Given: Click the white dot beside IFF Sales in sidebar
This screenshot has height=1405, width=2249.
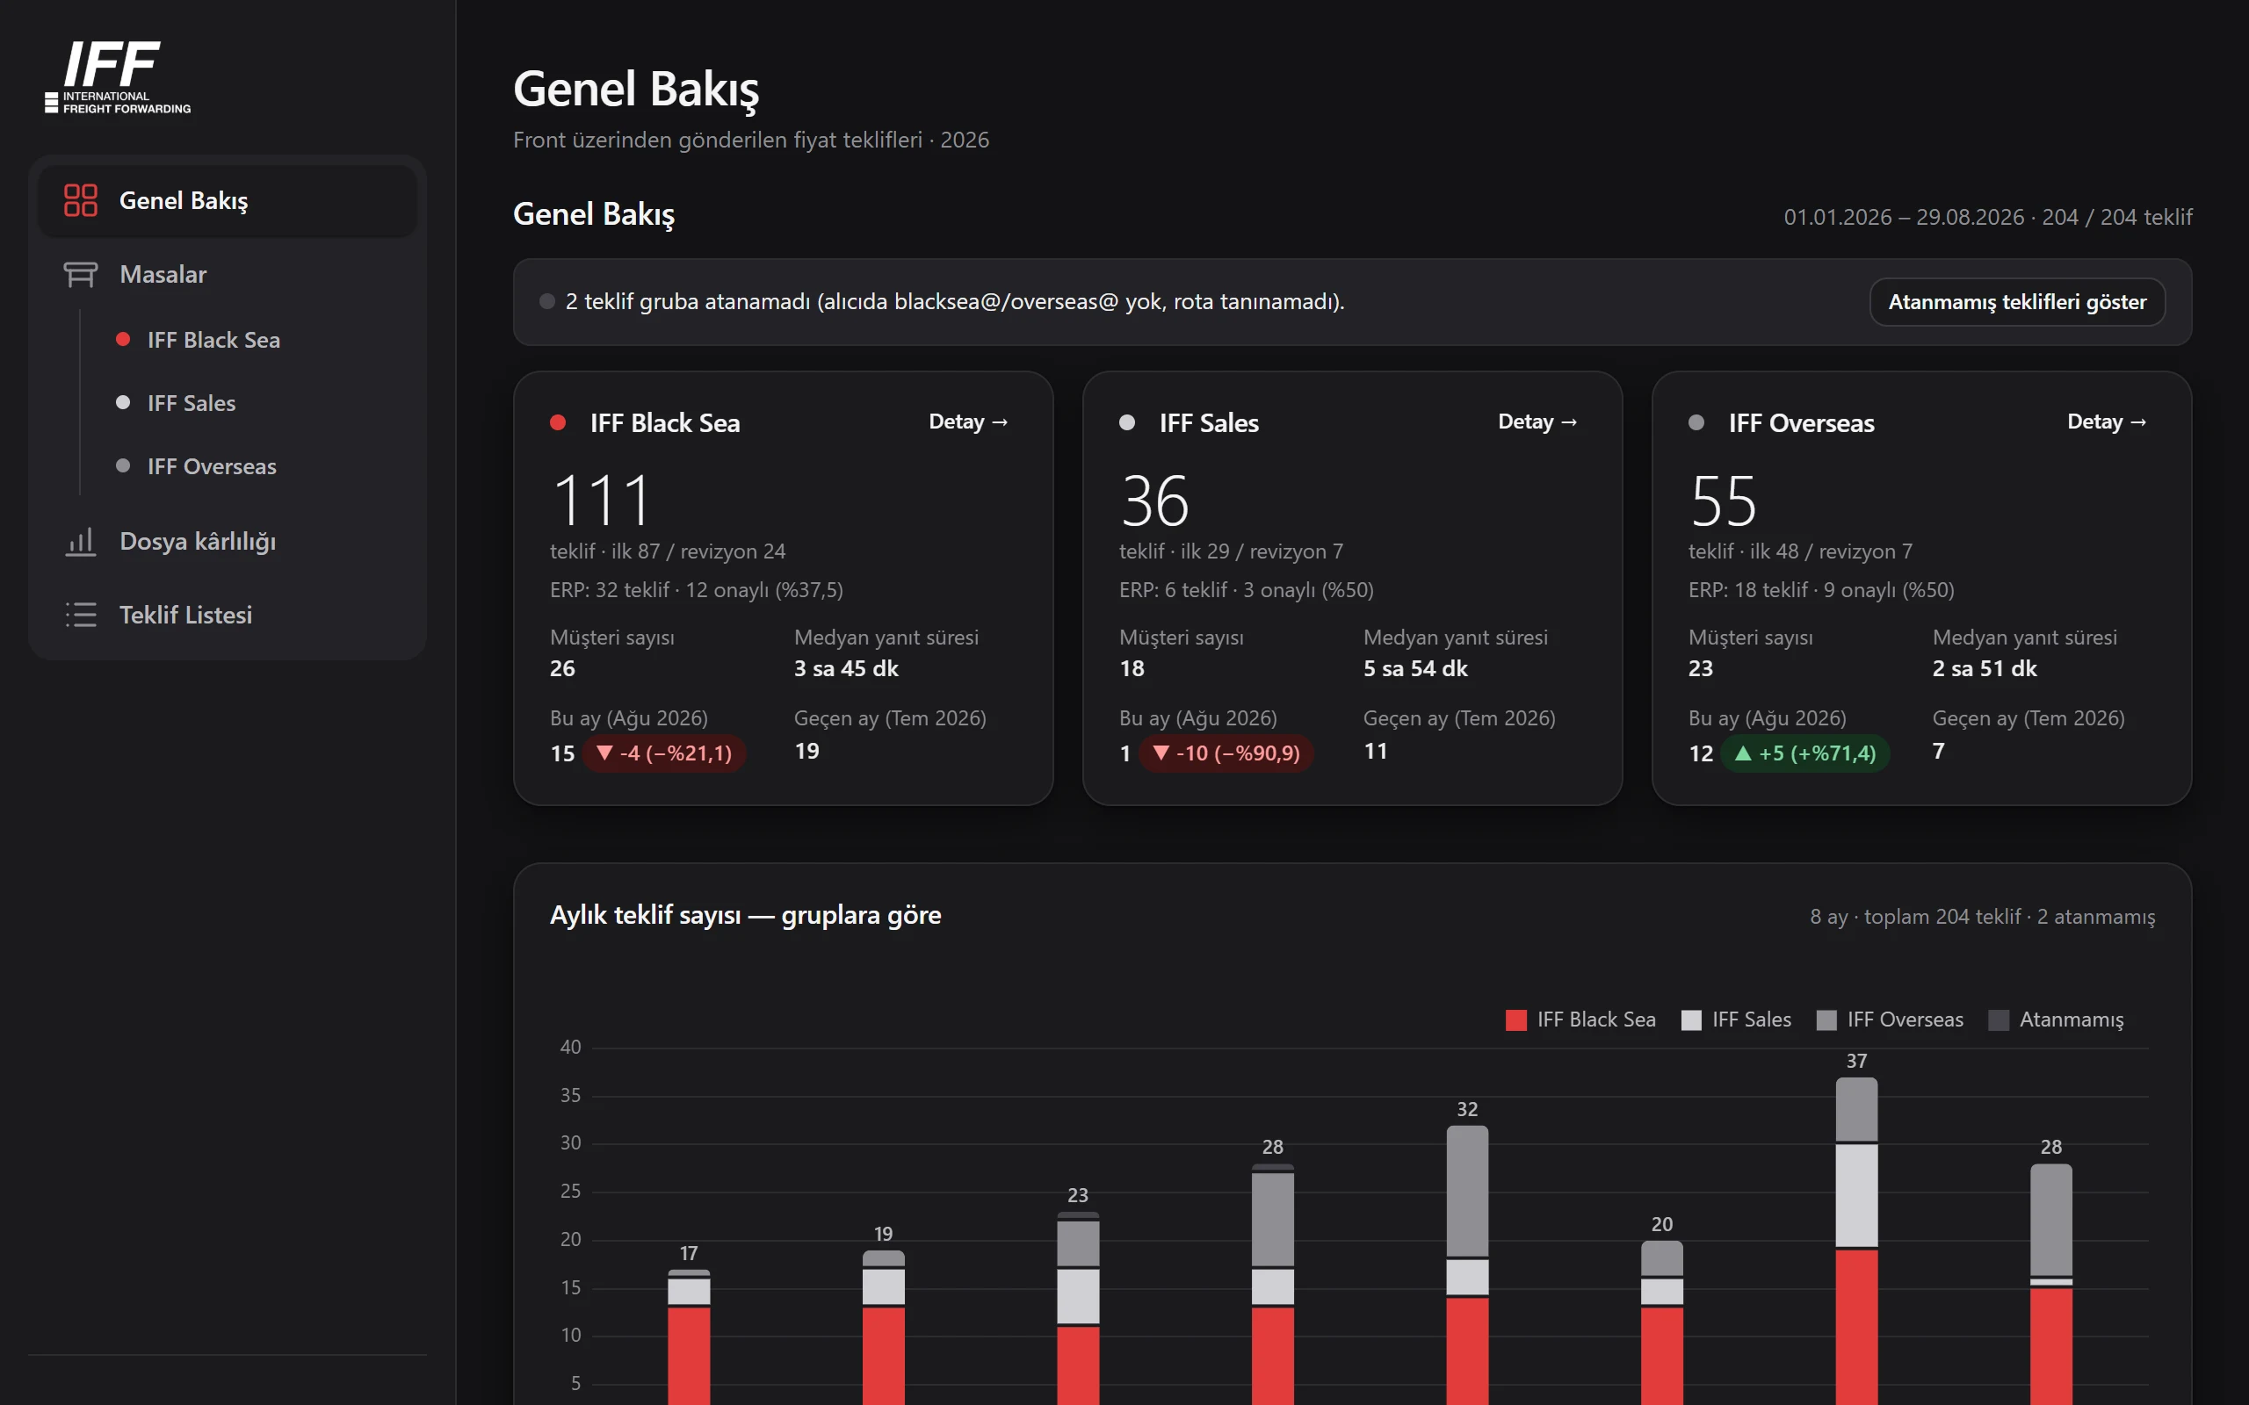Looking at the screenshot, I should [123, 402].
